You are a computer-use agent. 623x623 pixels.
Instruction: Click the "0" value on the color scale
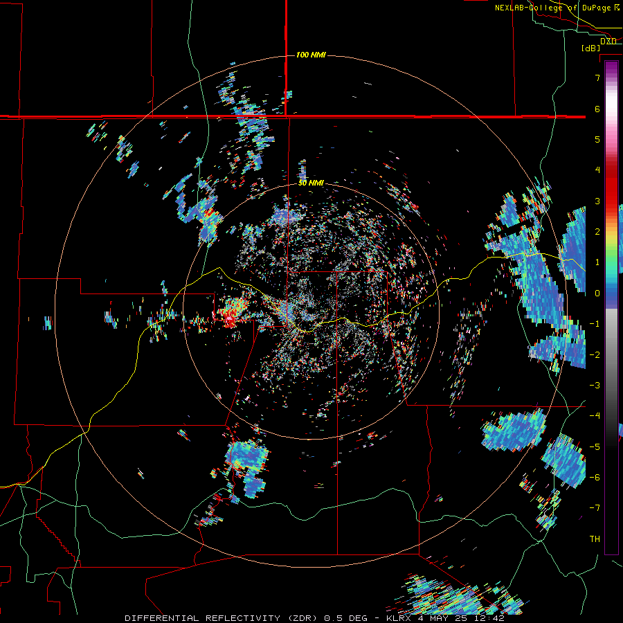597,294
